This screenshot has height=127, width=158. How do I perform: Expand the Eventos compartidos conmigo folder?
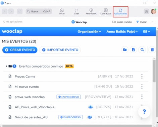coord(6,66)
